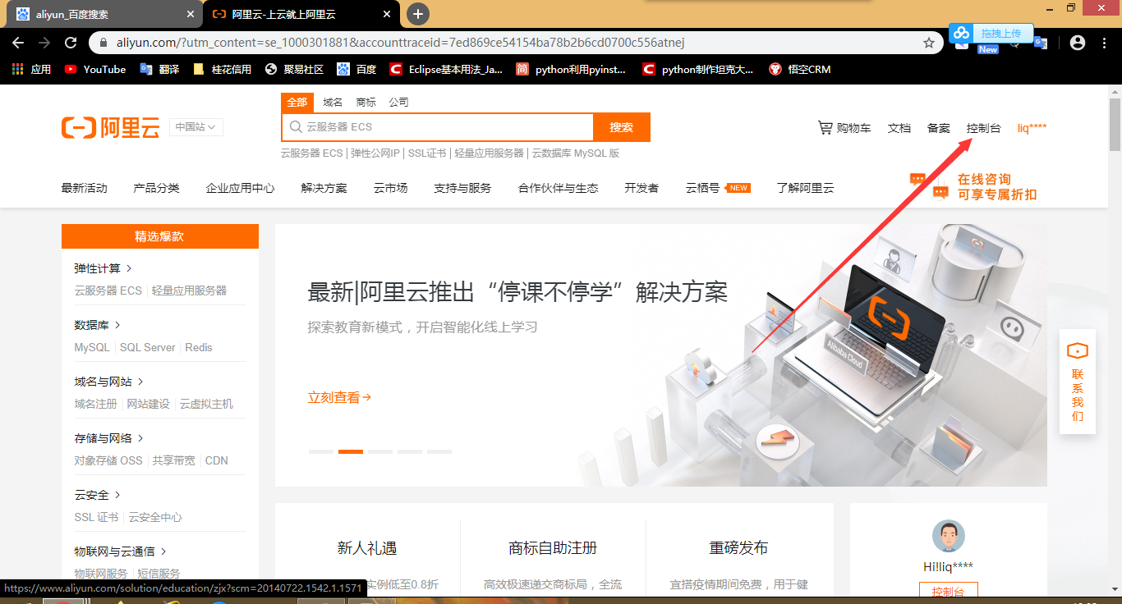Open the 翻译 bookmark
The image size is (1122, 604).
[x=159, y=70]
